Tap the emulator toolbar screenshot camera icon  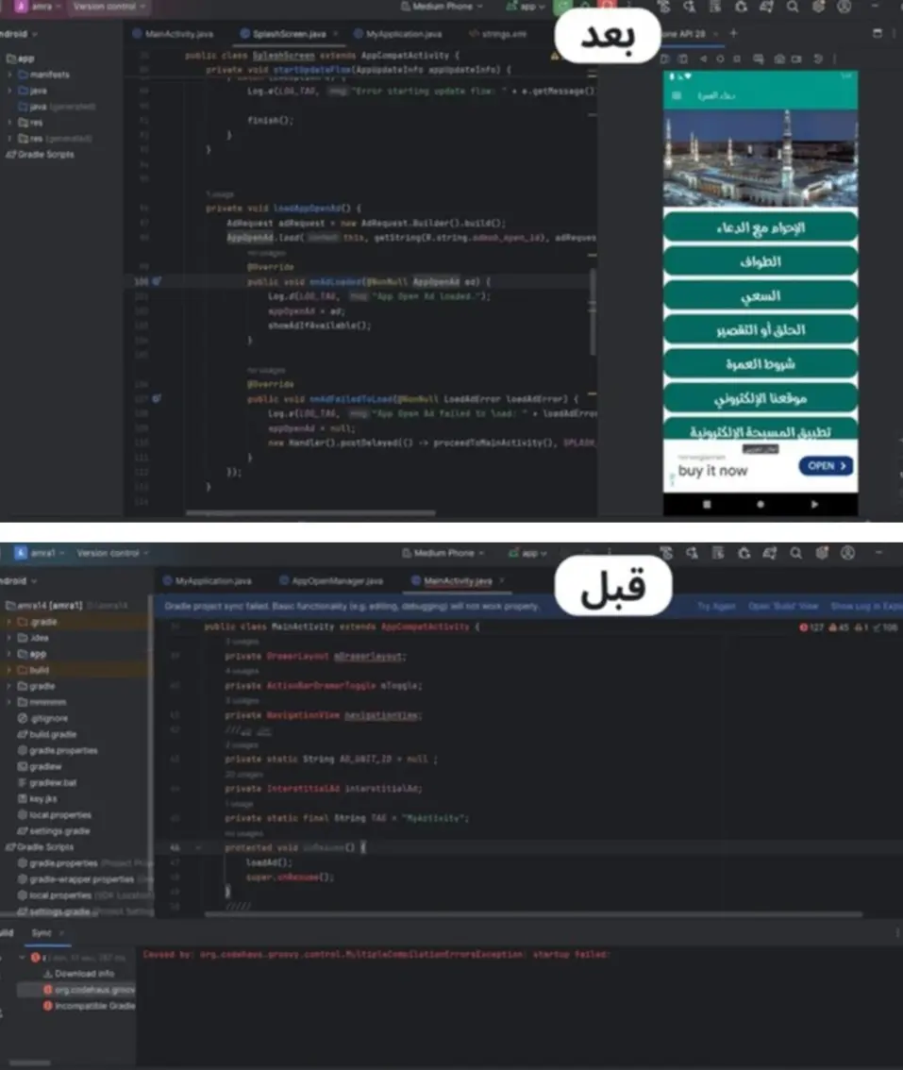click(779, 59)
